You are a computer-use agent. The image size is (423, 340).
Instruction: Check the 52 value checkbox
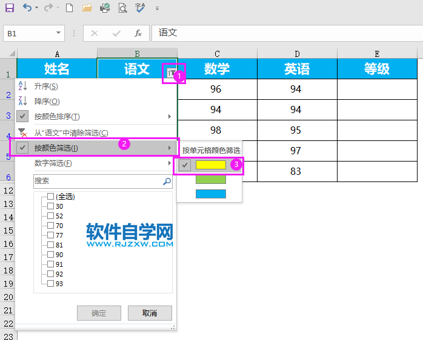click(x=50, y=216)
